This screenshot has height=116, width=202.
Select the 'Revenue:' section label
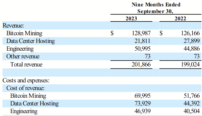13,25
